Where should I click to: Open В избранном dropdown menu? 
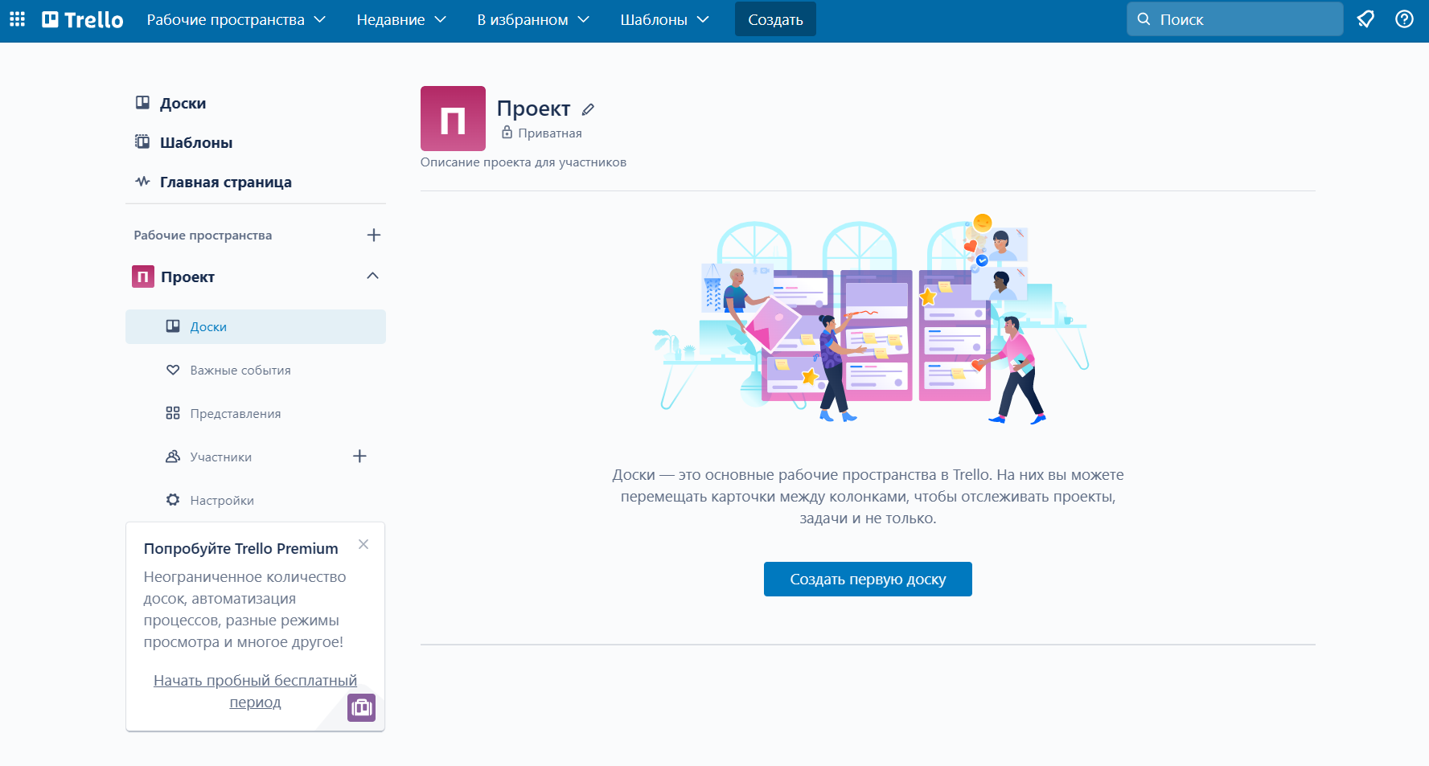pyautogui.click(x=532, y=19)
